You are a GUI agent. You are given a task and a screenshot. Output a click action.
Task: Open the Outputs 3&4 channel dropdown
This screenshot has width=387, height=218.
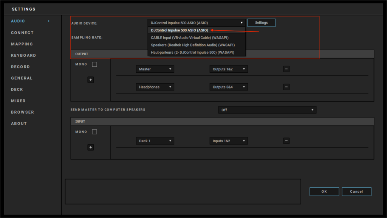[x=229, y=87]
